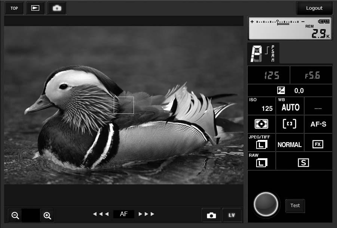Click the PSAM mode list indicator
This screenshot has width=337, height=228.
(273, 54)
